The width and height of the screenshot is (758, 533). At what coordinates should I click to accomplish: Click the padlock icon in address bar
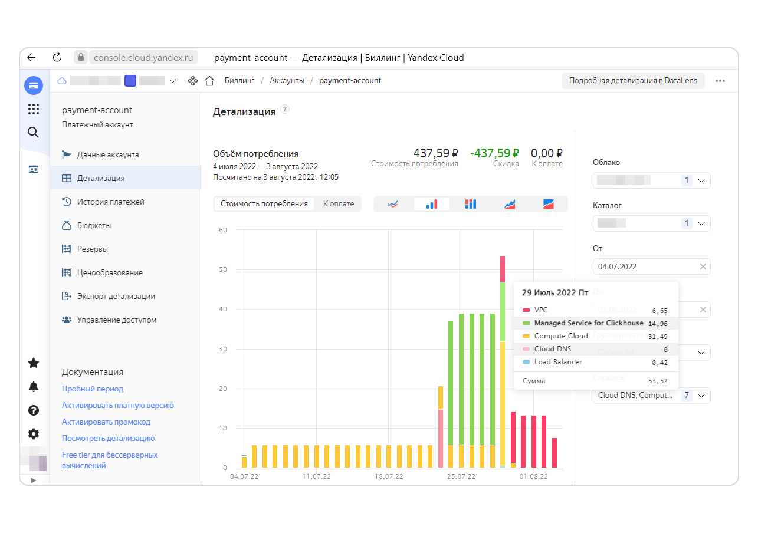pos(81,57)
